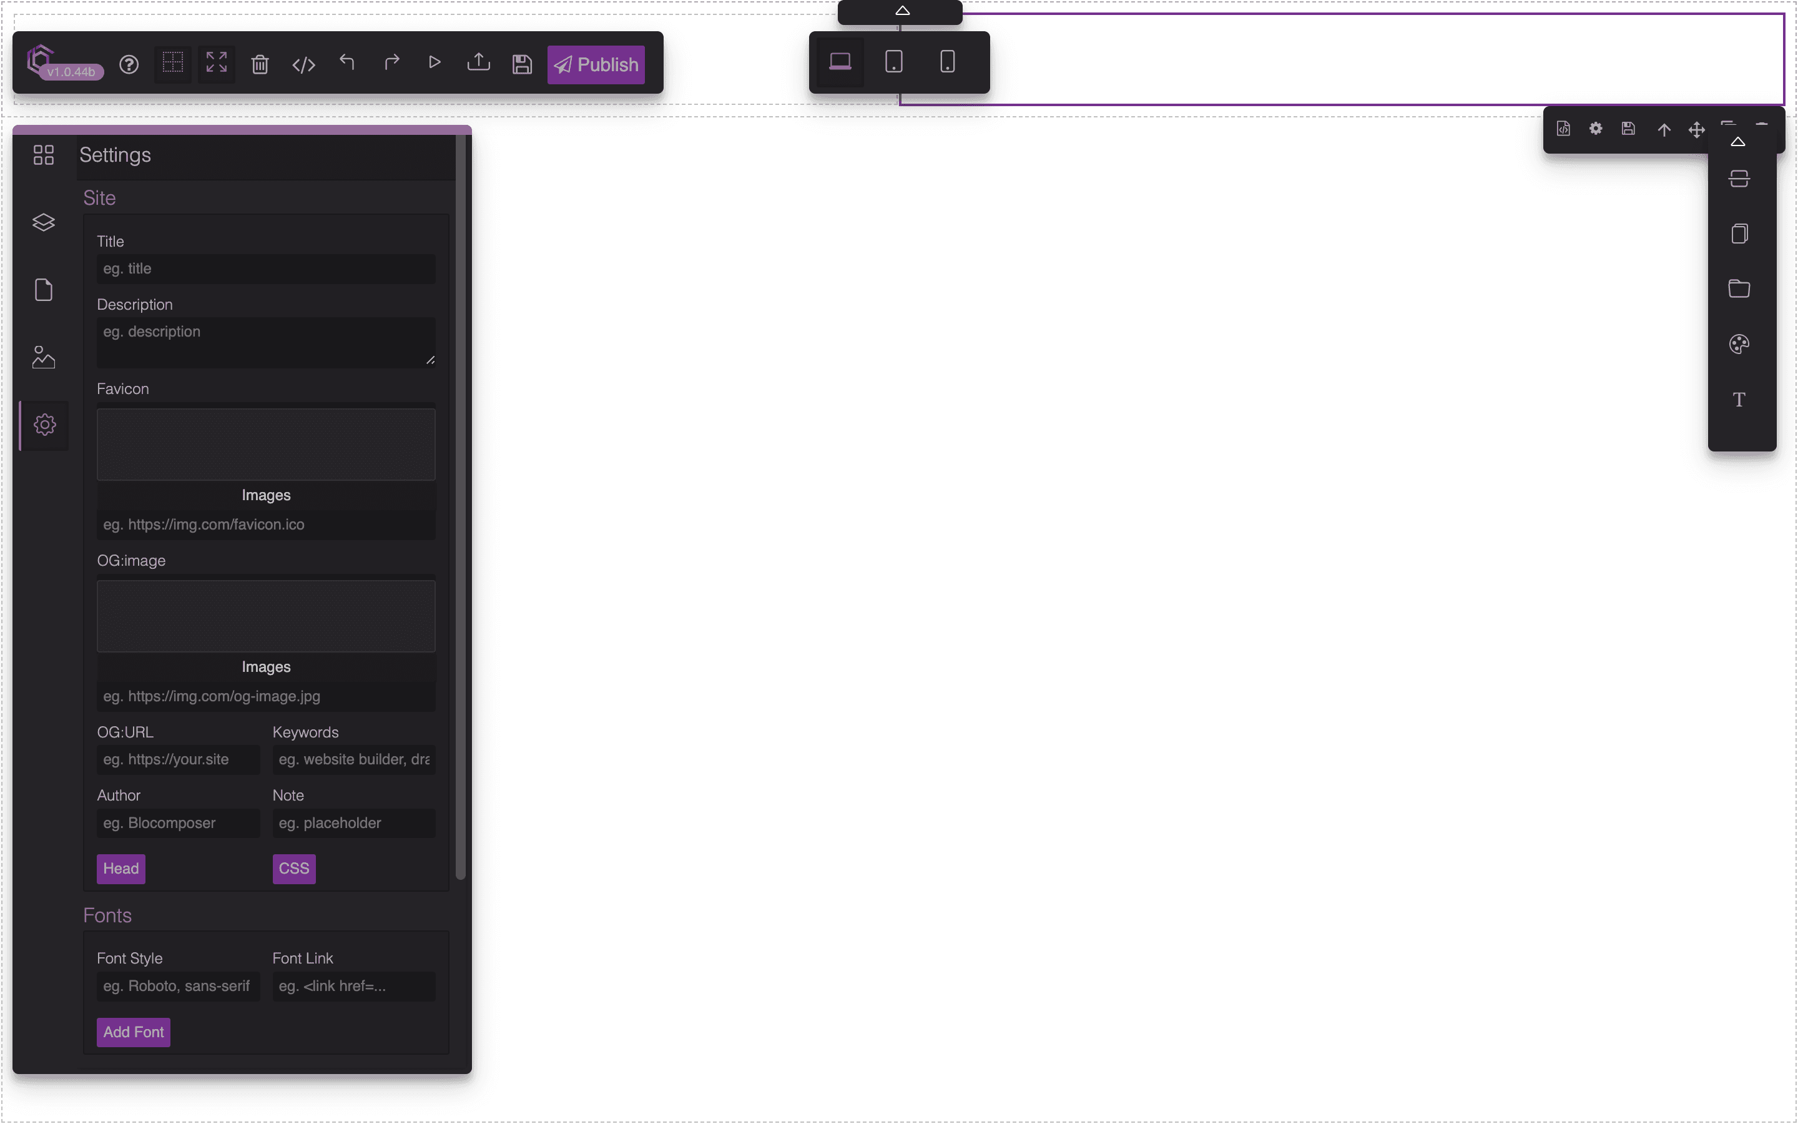Select the undo arrow icon
The width and height of the screenshot is (1798, 1124).
coord(347,64)
